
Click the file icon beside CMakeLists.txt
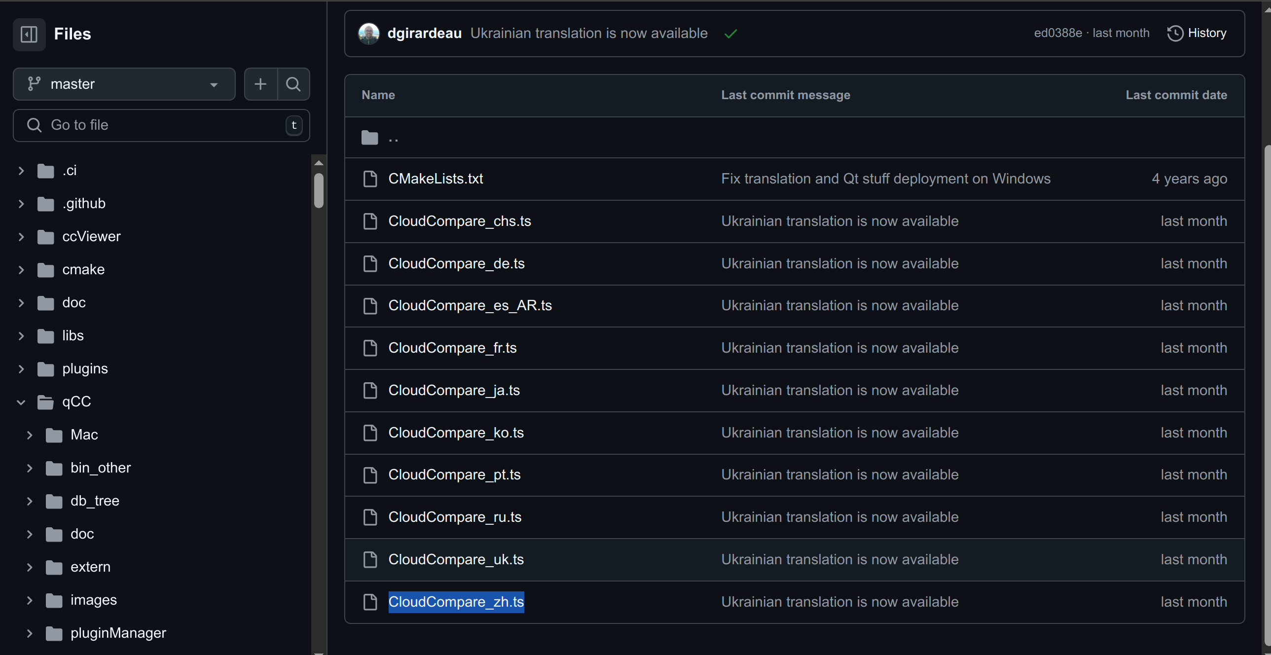tap(370, 179)
